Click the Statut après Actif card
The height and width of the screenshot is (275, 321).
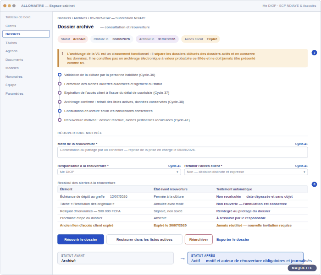(x=245, y=258)
